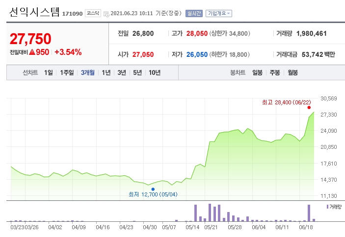The image size is (345, 237).
Task: Click the 05/14 x-axis date label
Action: 192,227
